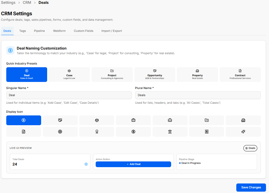269x193 pixels.
Task: Go to the Import / Export tab
Action: 111,31
